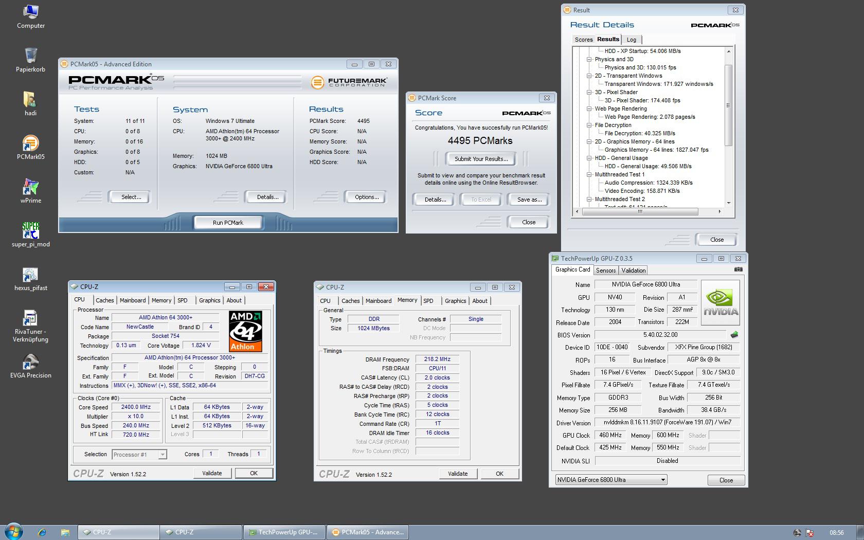Open the Computer desktop icon
The height and width of the screenshot is (540, 864).
coord(30,17)
